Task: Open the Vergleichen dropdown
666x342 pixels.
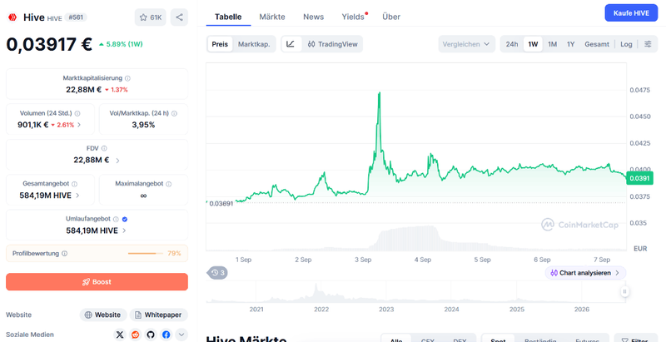Action: point(466,44)
